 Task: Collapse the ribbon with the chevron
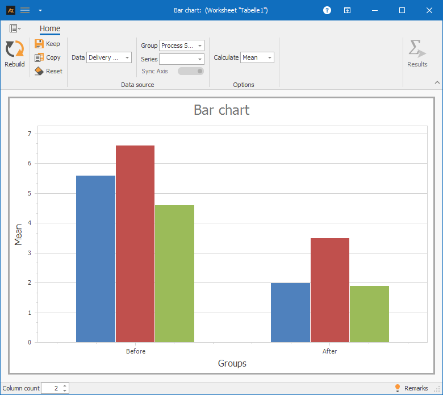[x=437, y=83]
